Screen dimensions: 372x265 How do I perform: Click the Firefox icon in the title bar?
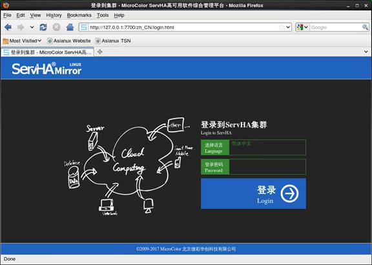click(5, 5)
